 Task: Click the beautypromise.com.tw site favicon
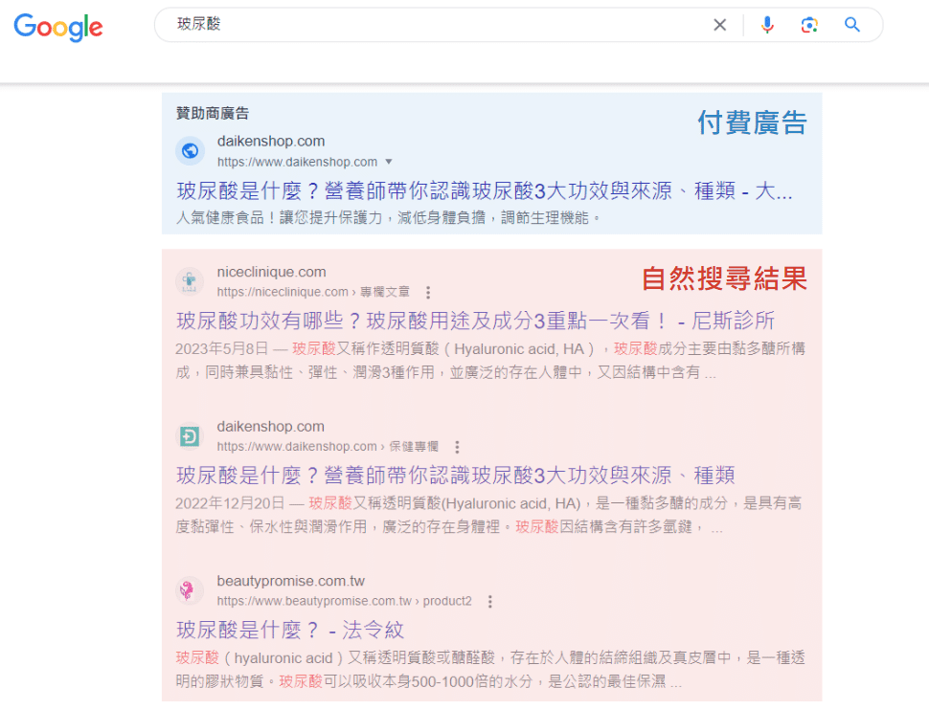(190, 590)
